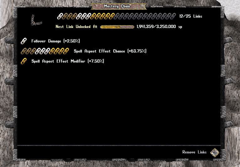The width and height of the screenshot is (240, 167).
Task: Click the next link XP progress bar
Action: [117, 27]
